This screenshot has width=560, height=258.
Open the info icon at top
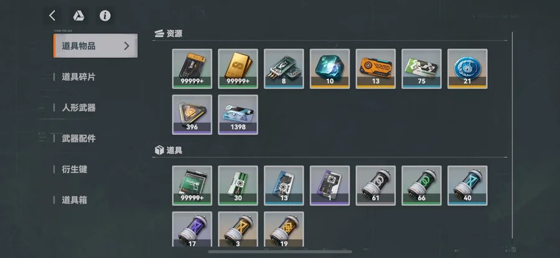coord(105,16)
